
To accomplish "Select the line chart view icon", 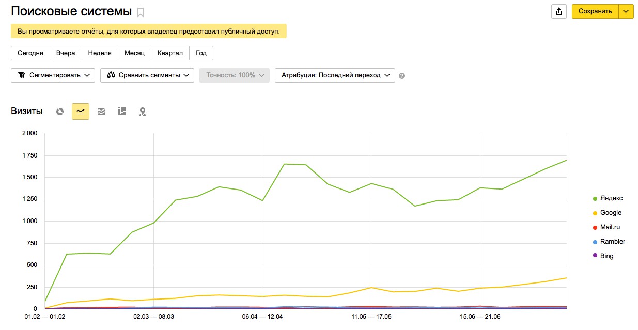I will point(81,112).
